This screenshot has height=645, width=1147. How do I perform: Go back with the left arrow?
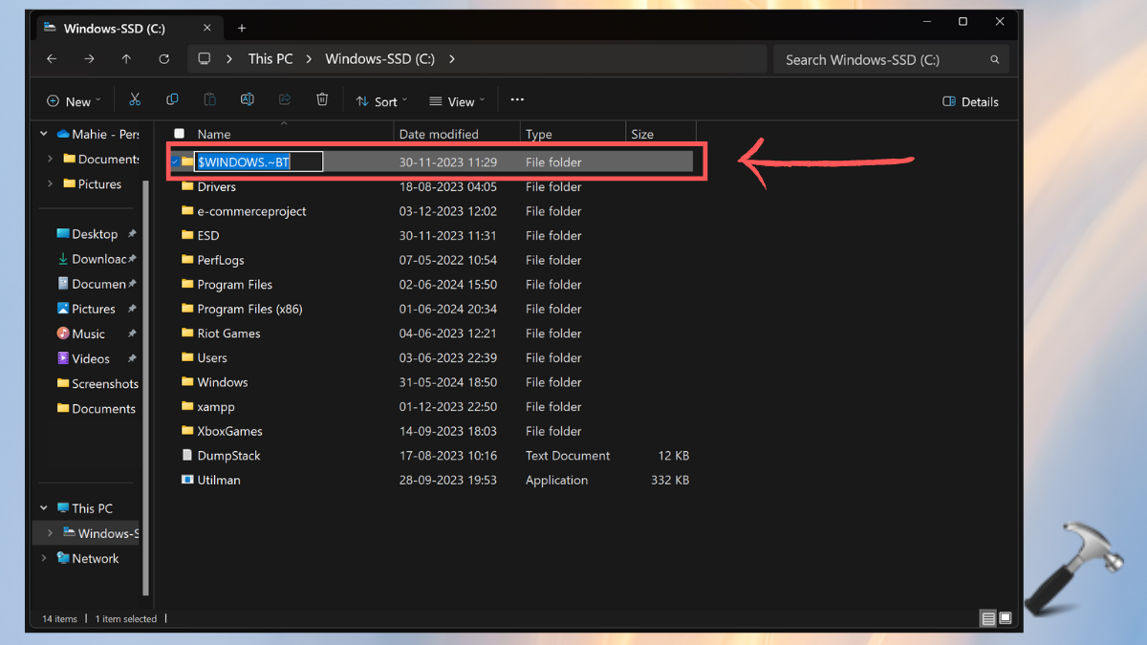52,59
